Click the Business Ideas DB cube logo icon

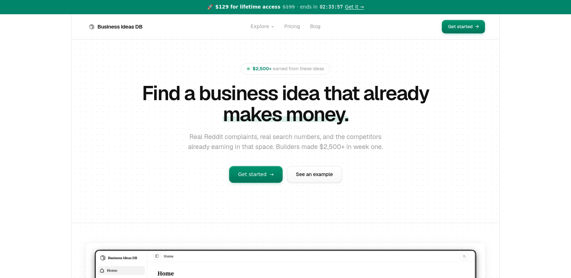tap(92, 27)
